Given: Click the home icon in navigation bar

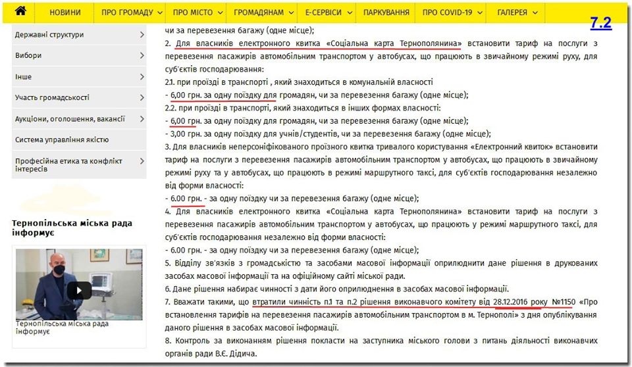Looking at the screenshot, I should click(x=21, y=12).
